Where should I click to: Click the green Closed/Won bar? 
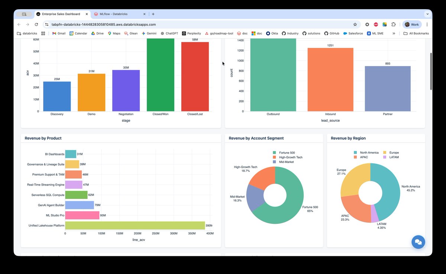coord(161,75)
